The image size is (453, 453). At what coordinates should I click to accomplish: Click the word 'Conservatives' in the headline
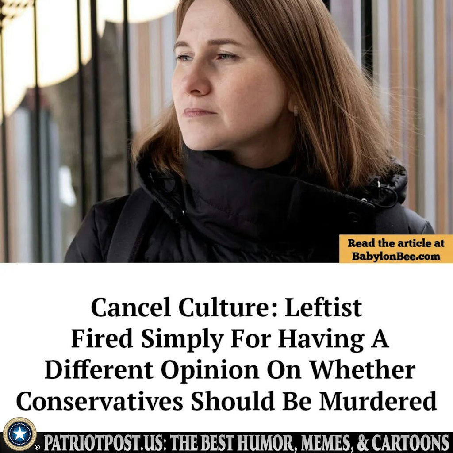[100, 401]
